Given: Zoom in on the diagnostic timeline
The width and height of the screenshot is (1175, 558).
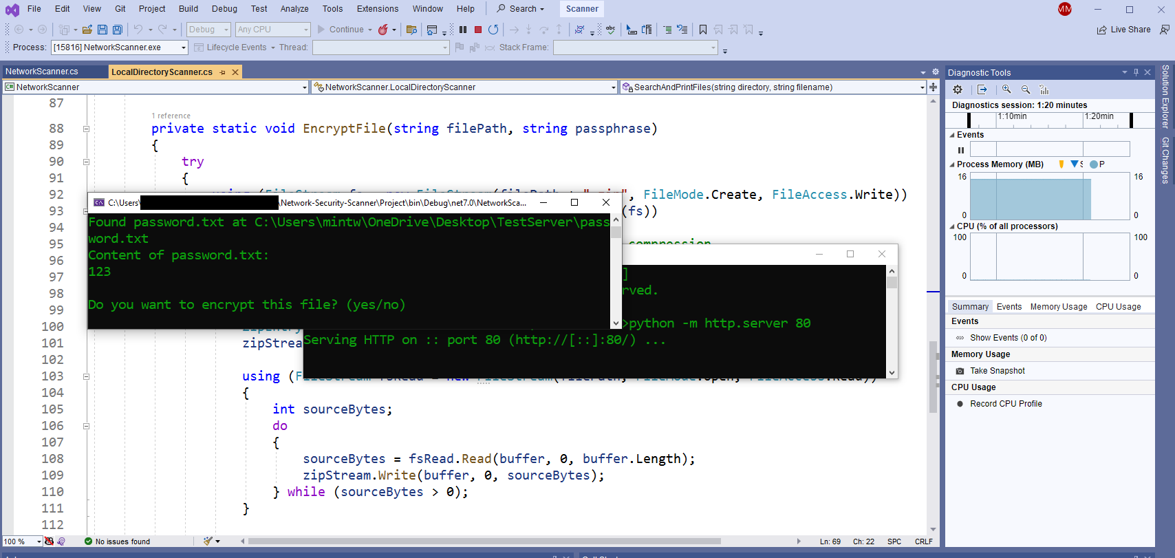Looking at the screenshot, I should pos(1006,89).
